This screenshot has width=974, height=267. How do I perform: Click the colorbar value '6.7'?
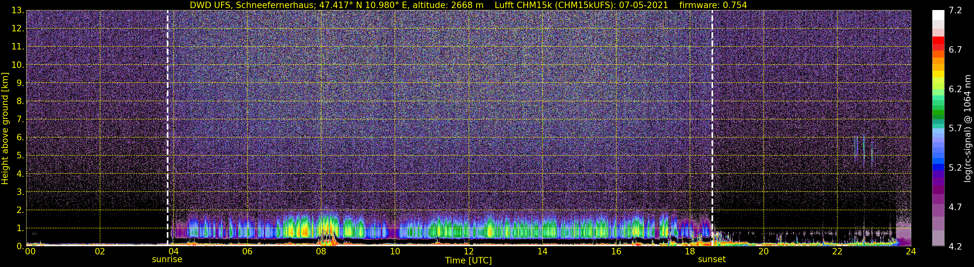coord(955,50)
